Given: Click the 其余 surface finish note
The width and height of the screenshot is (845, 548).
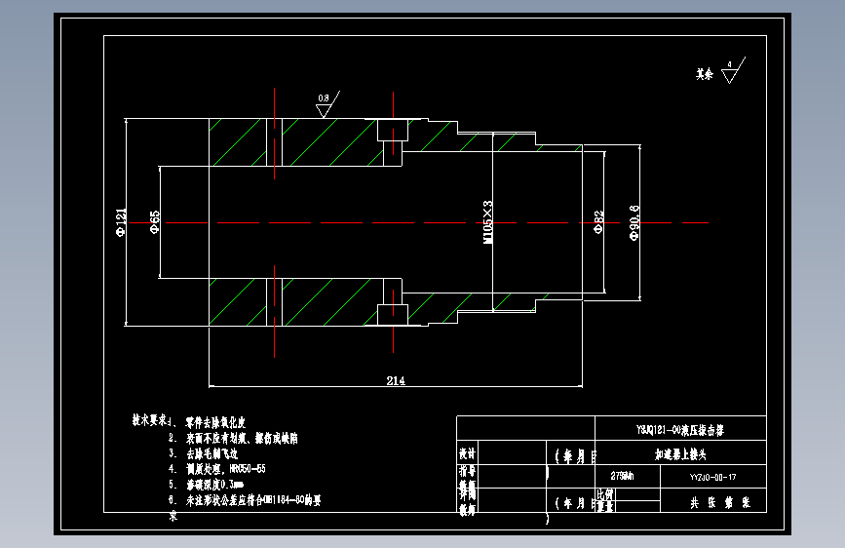Looking at the screenshot, I should [x=704, y=74].
